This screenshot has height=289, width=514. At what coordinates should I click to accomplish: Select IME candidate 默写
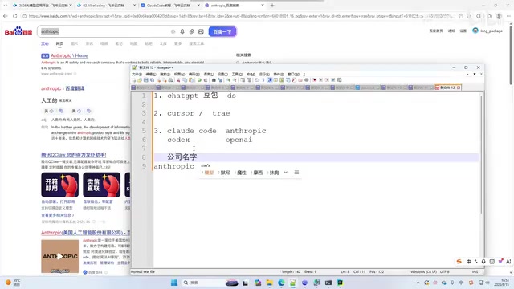coord(224,173)
